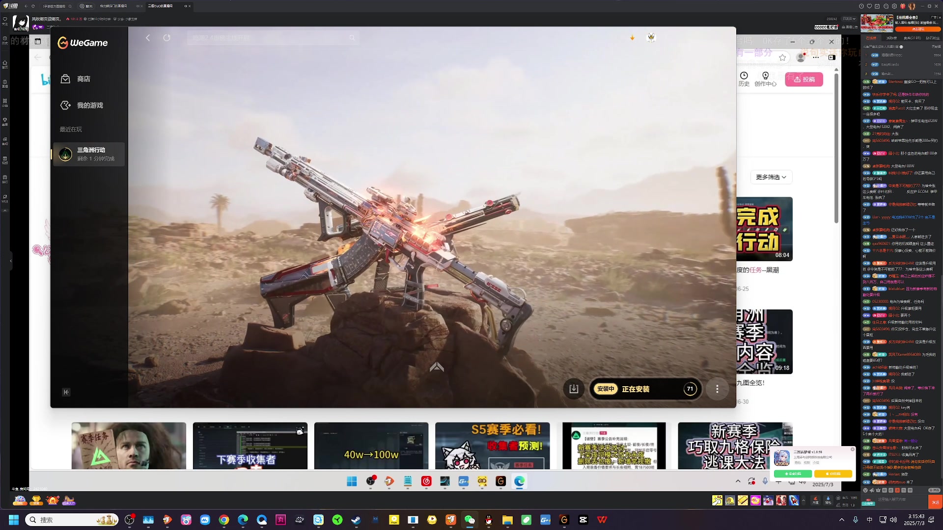Click the Windows taskbar search box
Screen dimensions: 943x530
click(x=72, y=520)
